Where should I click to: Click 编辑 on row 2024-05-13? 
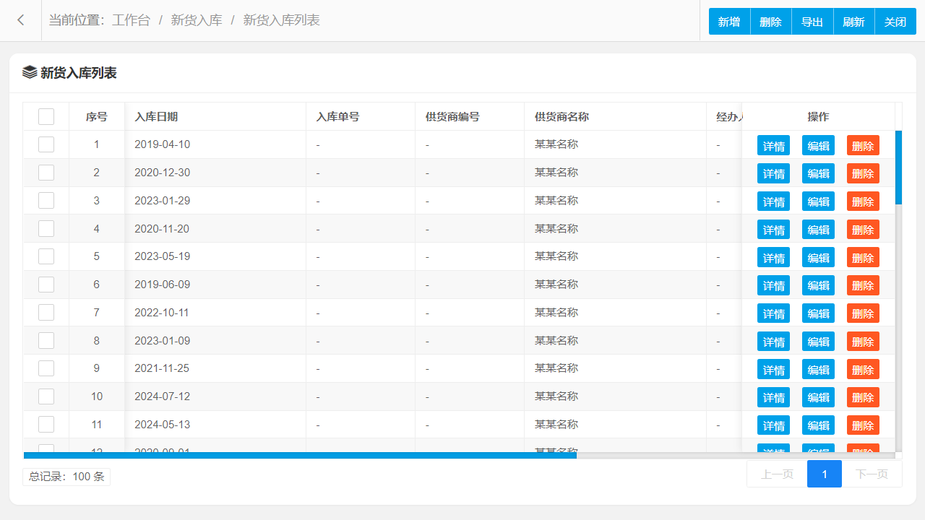[x=818, y=425]
